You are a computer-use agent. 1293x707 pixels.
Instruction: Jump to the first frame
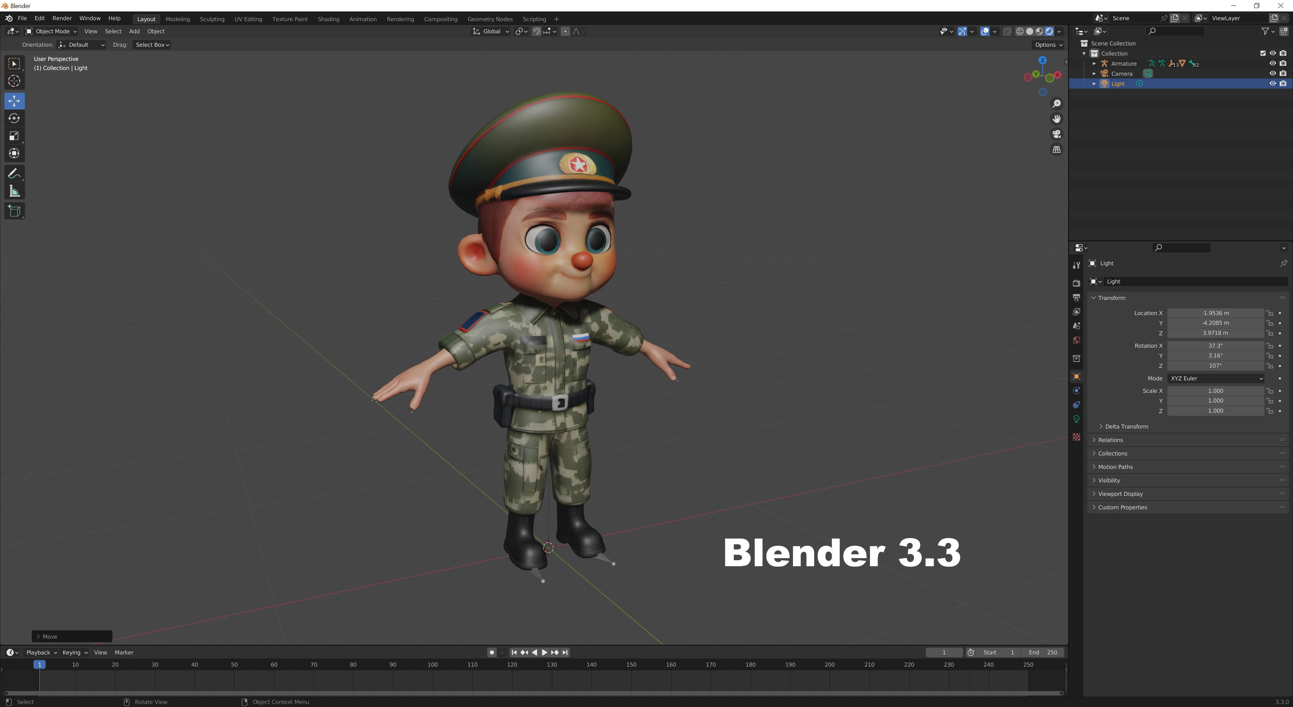514,652
